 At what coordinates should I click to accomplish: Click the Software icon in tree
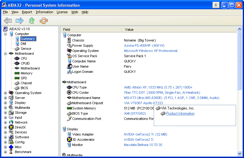[11, 137]
